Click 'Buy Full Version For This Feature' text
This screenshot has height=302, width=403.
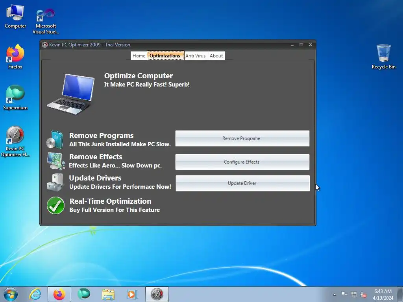115,210
